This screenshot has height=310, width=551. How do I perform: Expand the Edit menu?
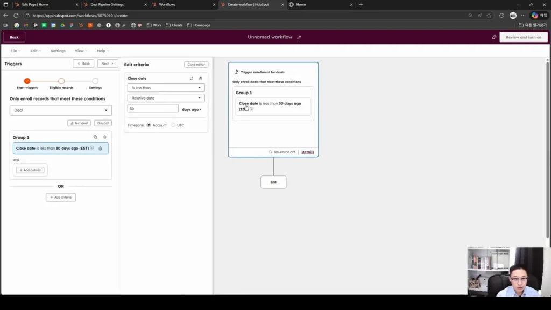(36, 51)
